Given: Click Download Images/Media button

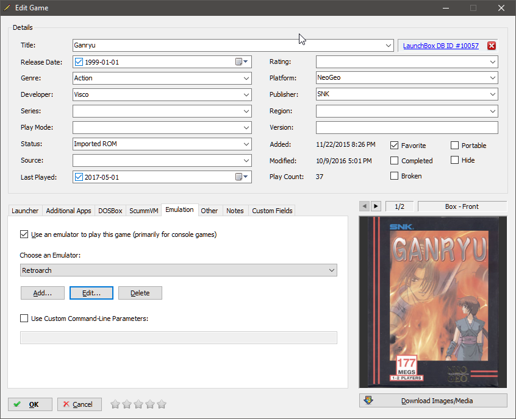Looking at the screenshot, I should point(433,401).
